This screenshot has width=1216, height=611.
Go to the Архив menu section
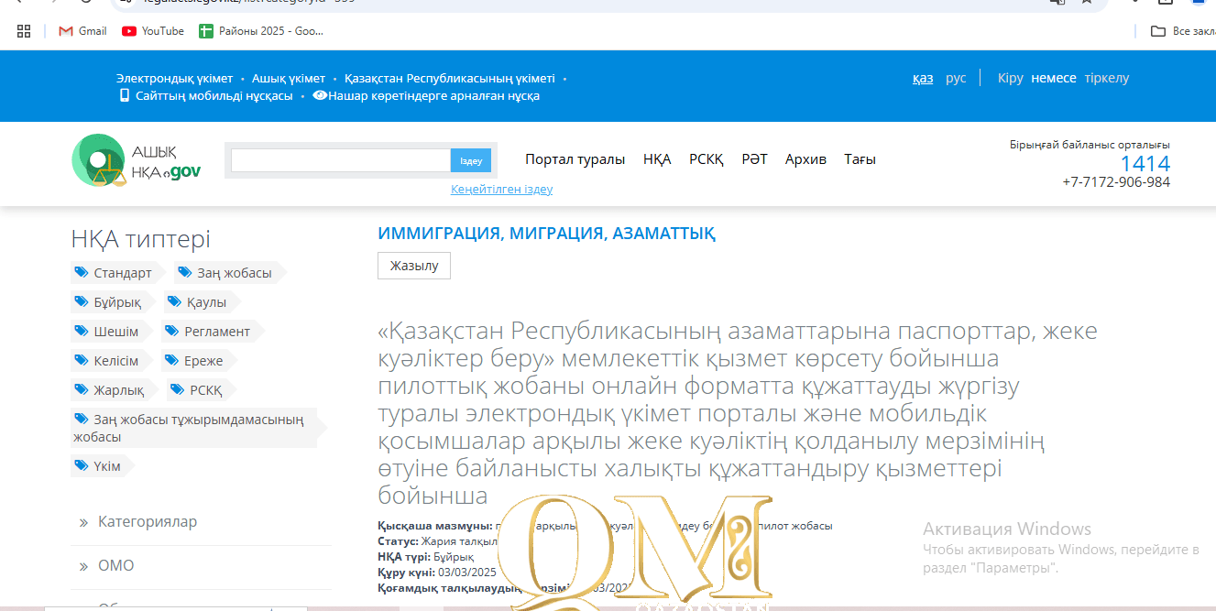click(805, 158)
